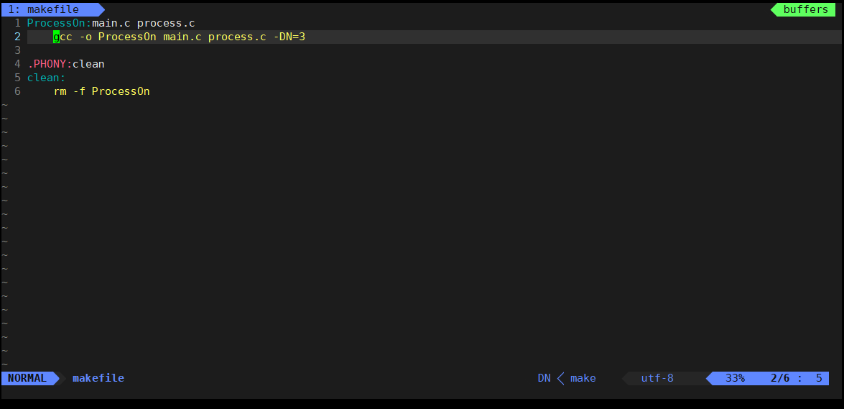Image resolution: width=844 pixels, height=409 pixels.
Task: Click 'main.c' in the gcc command
Action: click(x=182, y=37)
